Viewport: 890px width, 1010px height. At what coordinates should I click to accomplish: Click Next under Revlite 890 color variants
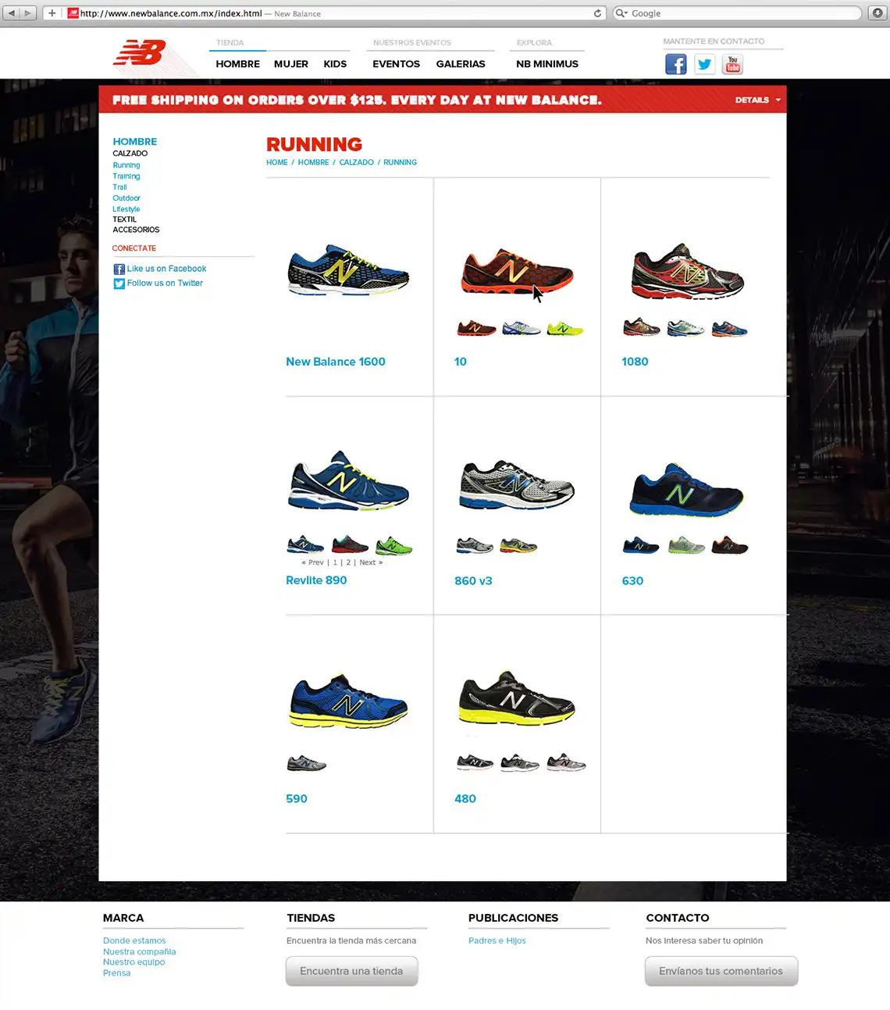(371, 562)
